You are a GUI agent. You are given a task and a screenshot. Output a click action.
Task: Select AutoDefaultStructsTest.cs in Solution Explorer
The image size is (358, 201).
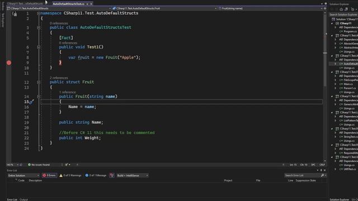(351, 64)
